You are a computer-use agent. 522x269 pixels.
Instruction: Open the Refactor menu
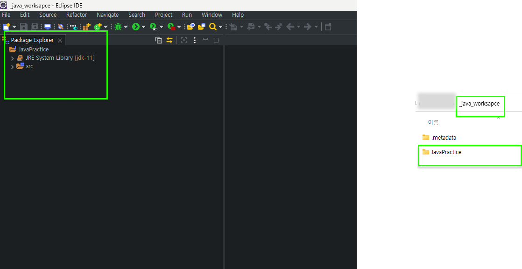pyautogui.click(x=77, y=14)
